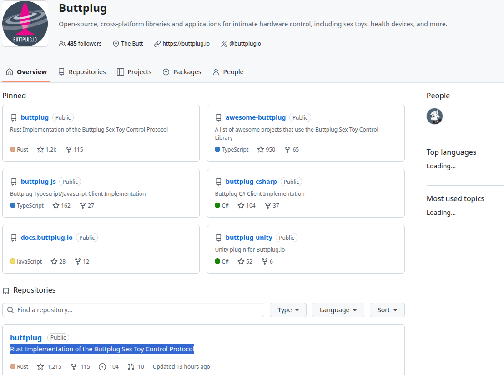Switch to the Projects tab
Screen dimensions: 504x375
click(134, 72)
